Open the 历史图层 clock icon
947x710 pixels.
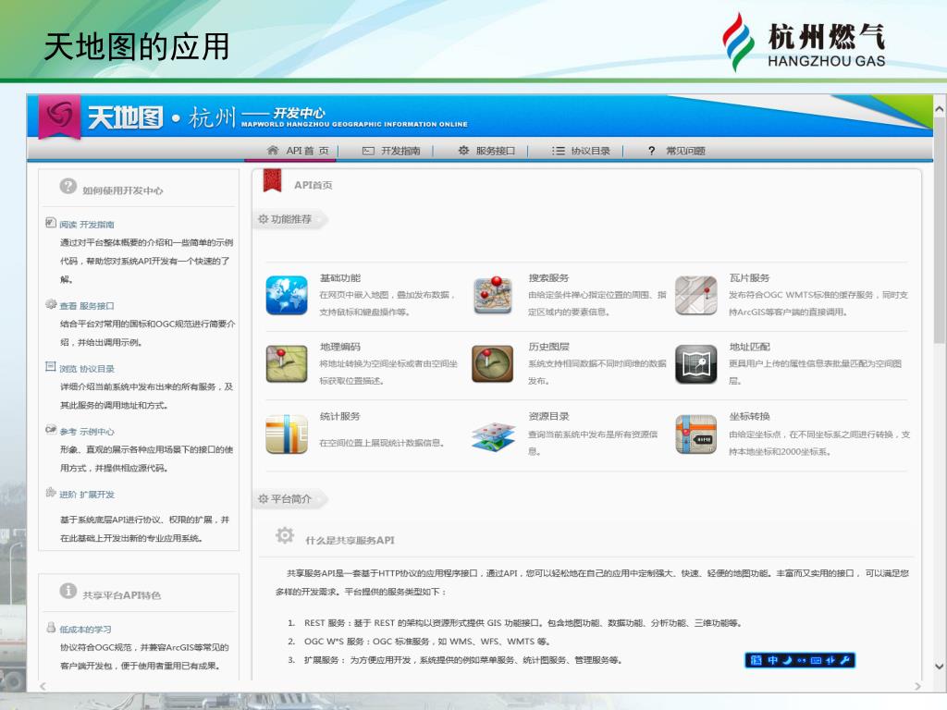click(x=492, y=363)
